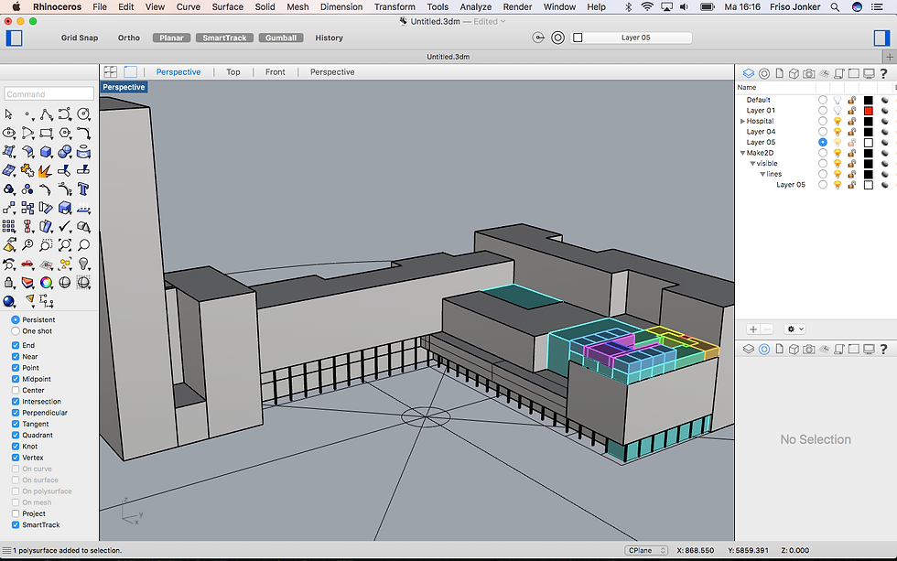Open the camera icon in the Layers panel toolbar
The image size is (897, 561).
click(808, 74)
